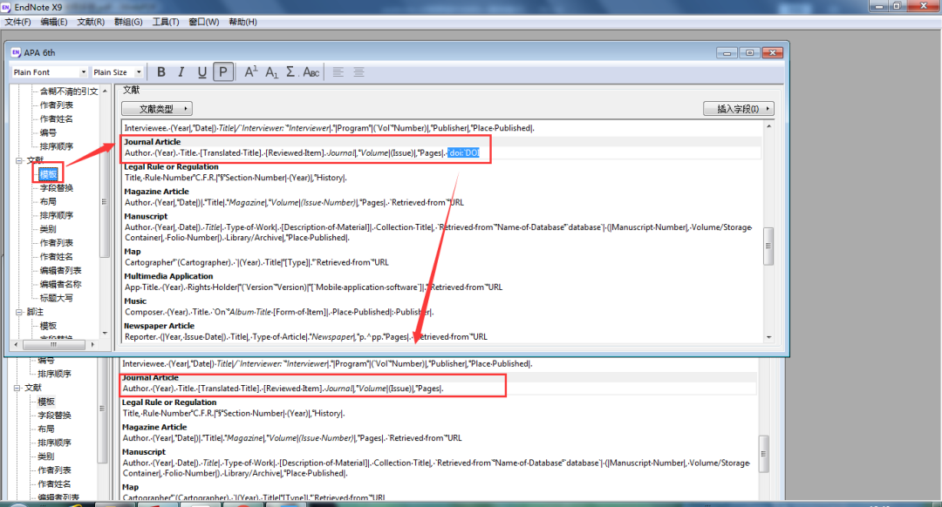This screenshot has width=942, height=507.
Task: Open the 编辑(E) menu
Action: pyautogui.click(x=54, y=22)
